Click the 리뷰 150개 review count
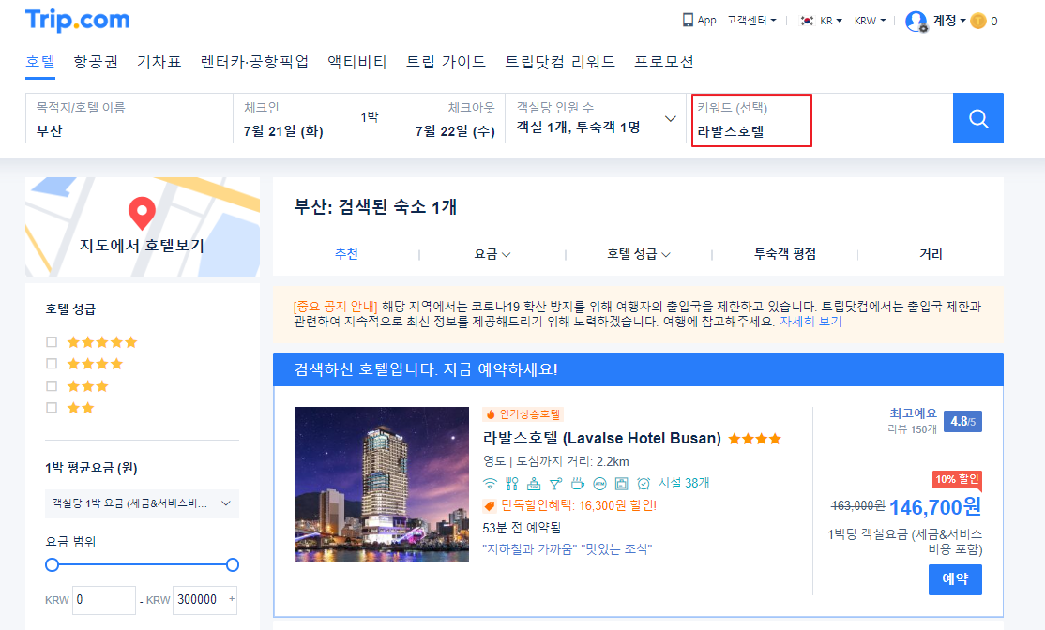This screenshot has height=630, width=1045. click(913, 429)
